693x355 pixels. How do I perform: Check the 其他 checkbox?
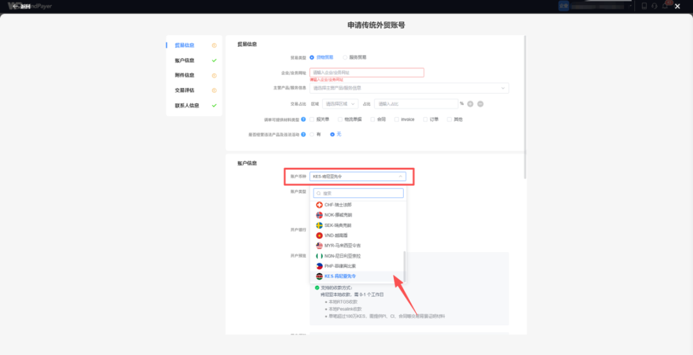point(449,119)
